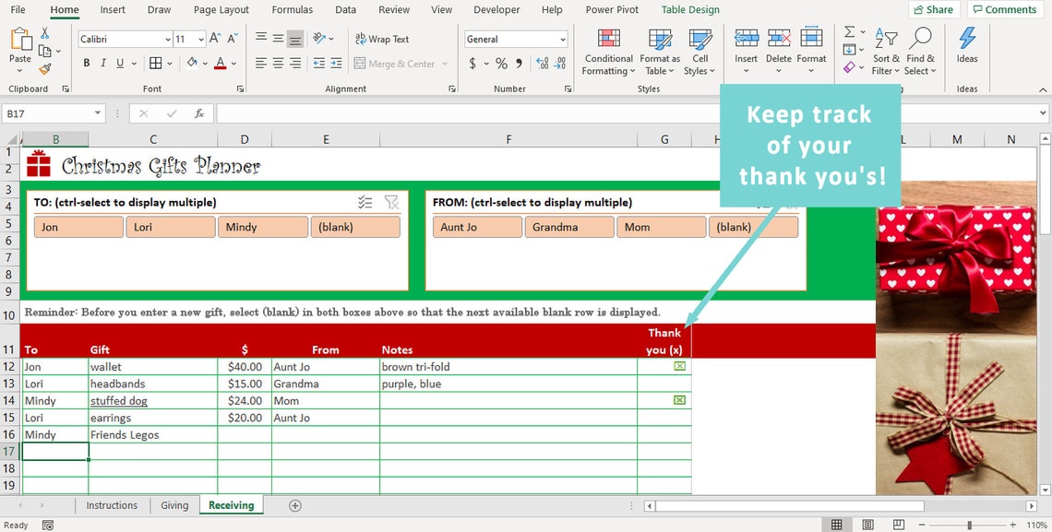Open Conditional Formatting options
The width and height of the screenshot is (1052, 532).
(x=608, y=53)
